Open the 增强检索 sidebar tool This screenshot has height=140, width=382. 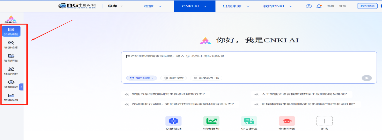click(x=11, y=45)
